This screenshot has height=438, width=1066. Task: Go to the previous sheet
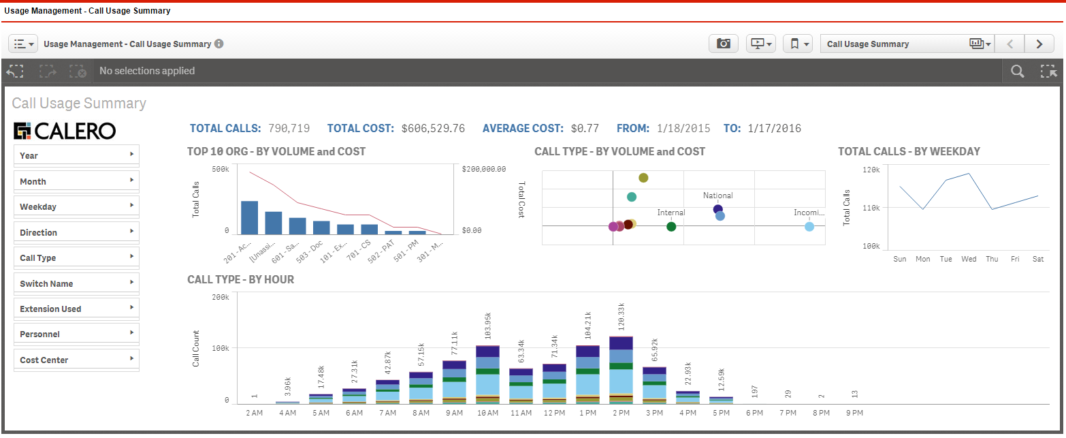(1010, 44)
